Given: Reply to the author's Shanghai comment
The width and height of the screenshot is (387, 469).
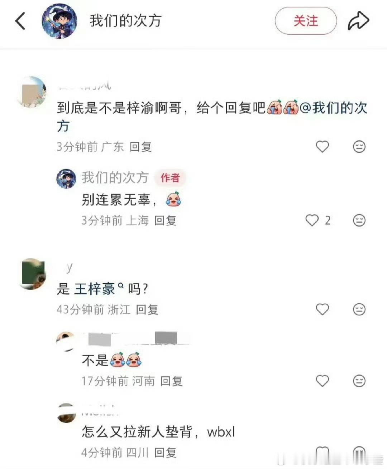Looking at the screenshot, I should pyautogui.click(x=165, y=220).
